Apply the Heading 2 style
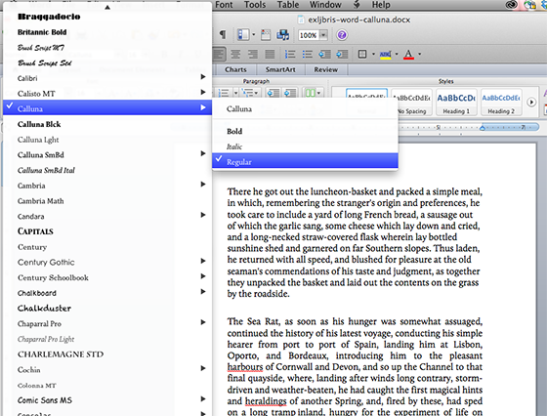The height and width of the screenshot is (416, 547). (x=501, y=103)
